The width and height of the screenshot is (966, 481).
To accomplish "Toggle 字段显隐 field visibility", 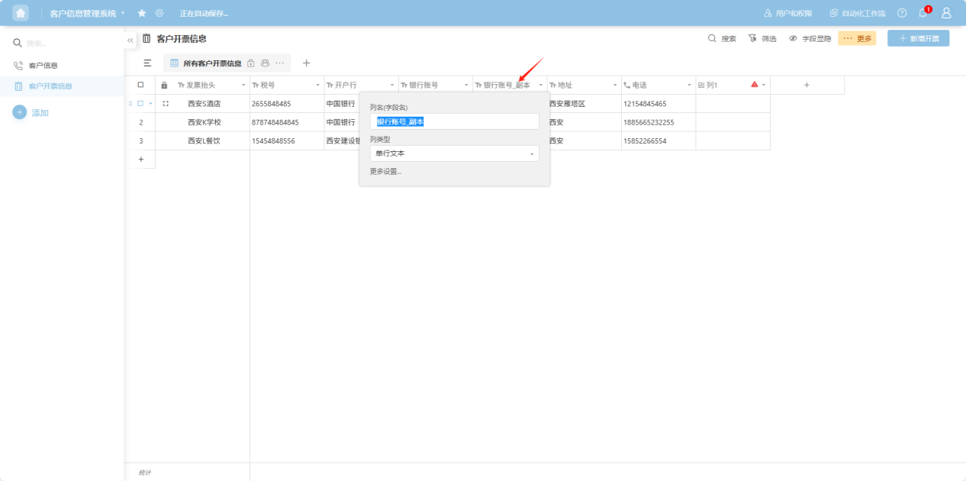I will coord(810,38).
